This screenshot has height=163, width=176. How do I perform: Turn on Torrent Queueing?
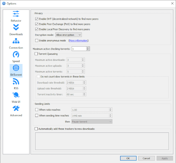36,54
